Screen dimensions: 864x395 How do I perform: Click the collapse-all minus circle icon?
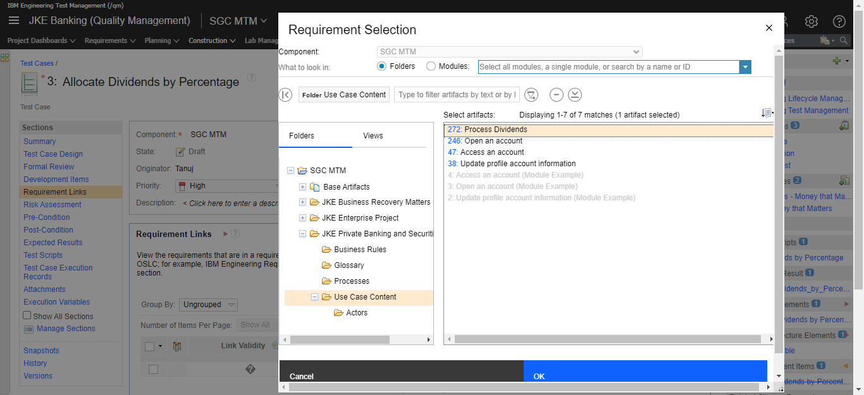pyautogui.click(x=556, y=95)
